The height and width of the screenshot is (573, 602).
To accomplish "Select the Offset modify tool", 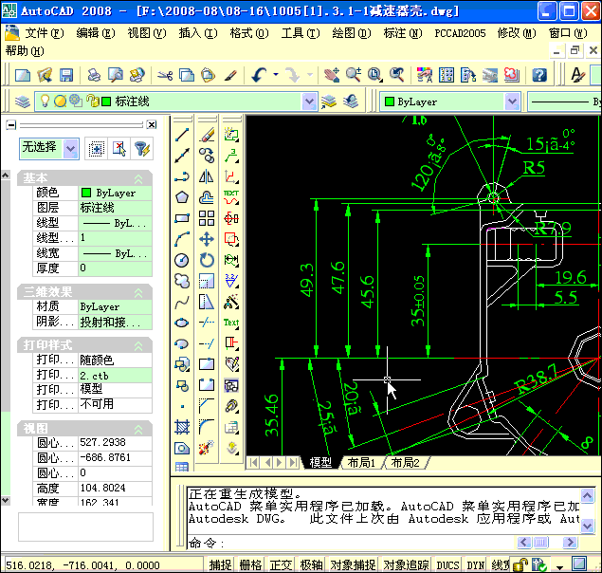I will (x=207, y=197).
